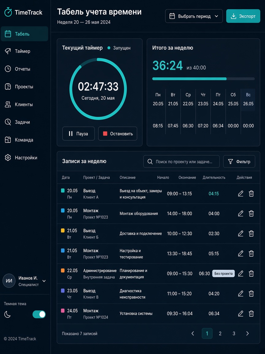
Task: Open the Табель section
Action: click(24, 34)
